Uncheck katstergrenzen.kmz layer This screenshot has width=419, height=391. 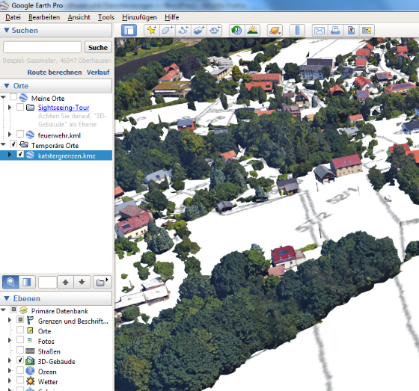(20, 154)
